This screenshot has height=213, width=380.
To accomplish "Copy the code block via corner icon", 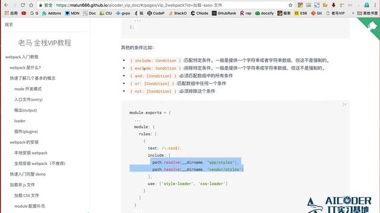I will 344,104.
